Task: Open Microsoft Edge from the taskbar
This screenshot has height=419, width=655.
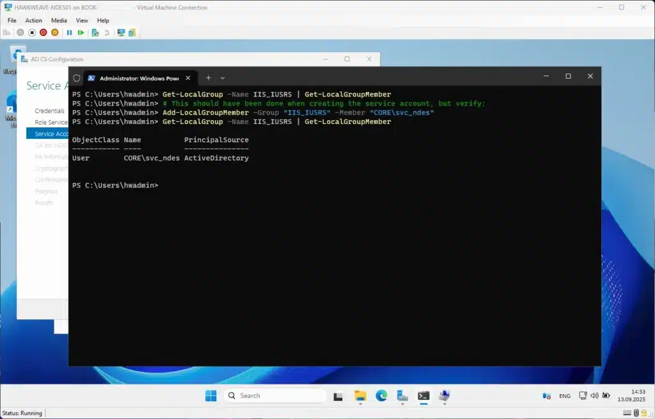Action: [381, 395]
